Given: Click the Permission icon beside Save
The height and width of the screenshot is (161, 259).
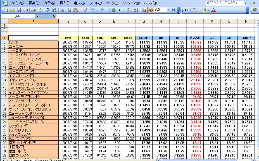Looking at the screenshot, I should click(x=25, y=10).
